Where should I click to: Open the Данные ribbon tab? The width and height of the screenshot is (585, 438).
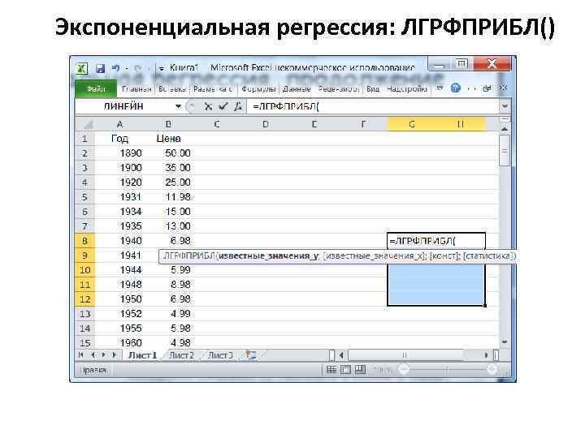[x=297, y=89]
